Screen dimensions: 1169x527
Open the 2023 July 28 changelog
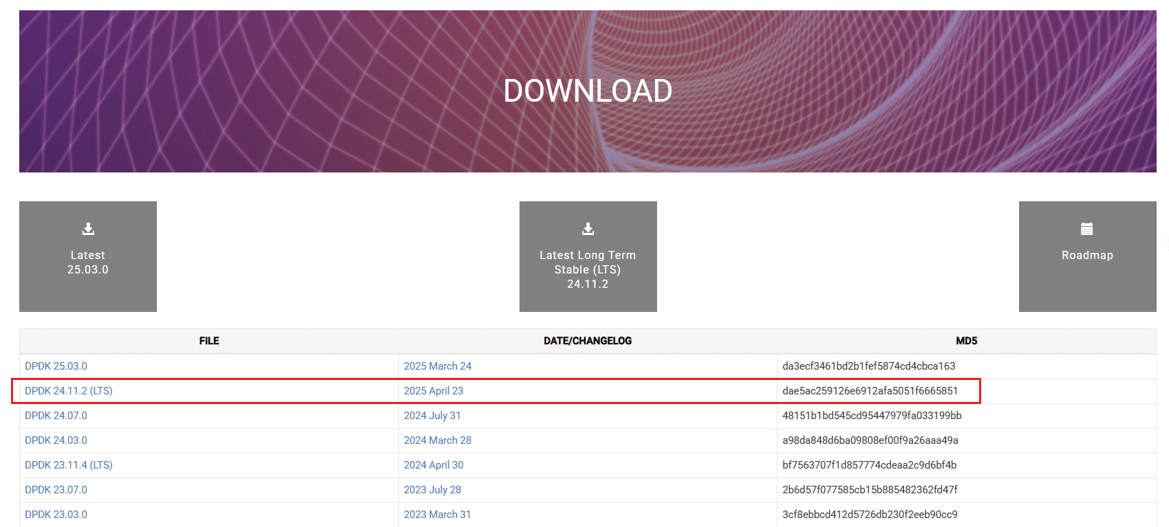click(432, 490)
